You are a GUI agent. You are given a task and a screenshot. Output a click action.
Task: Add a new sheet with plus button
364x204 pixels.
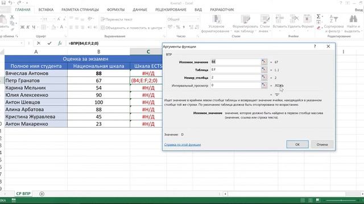pyautogui.click(x=42, y=194)
